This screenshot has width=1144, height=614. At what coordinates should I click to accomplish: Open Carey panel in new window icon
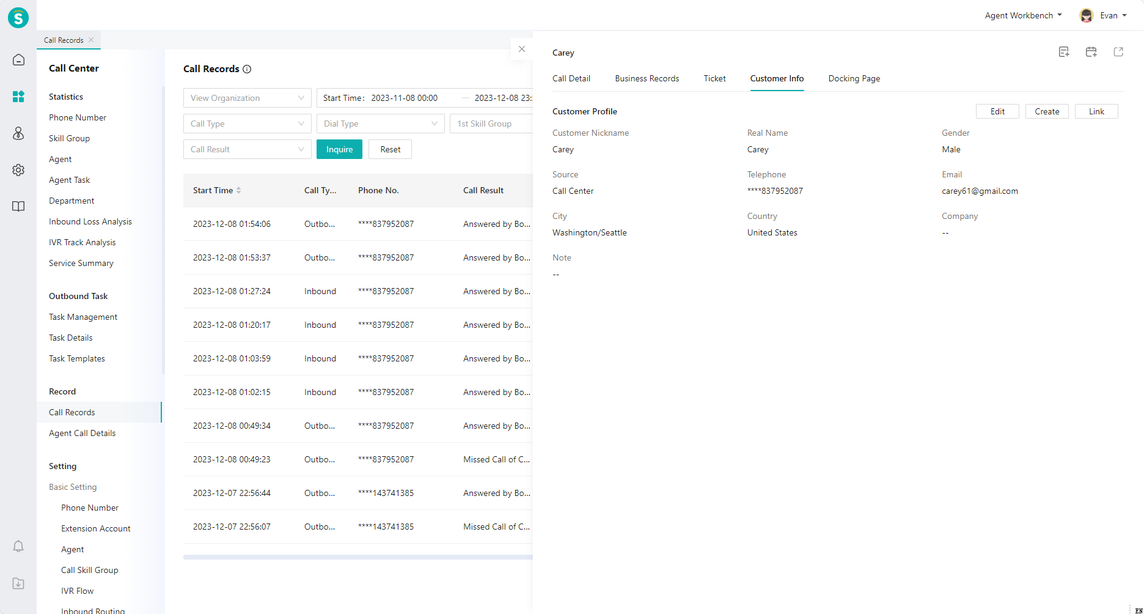pos(1118,52)
